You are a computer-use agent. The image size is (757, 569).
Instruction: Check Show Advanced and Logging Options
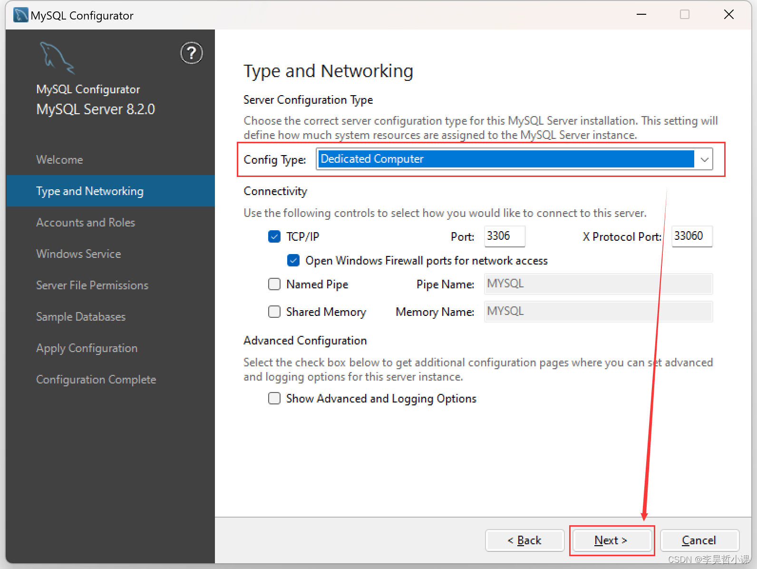(274, 398)
